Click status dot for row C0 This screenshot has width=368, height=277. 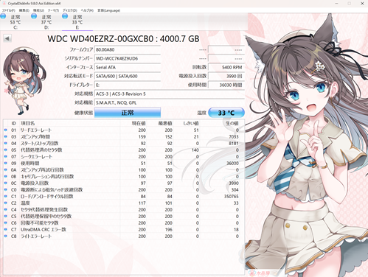(x=6, y=189)
